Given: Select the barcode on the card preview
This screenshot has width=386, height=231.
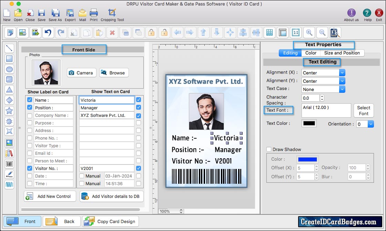Looking at the screenshot, I should (206, 176).
